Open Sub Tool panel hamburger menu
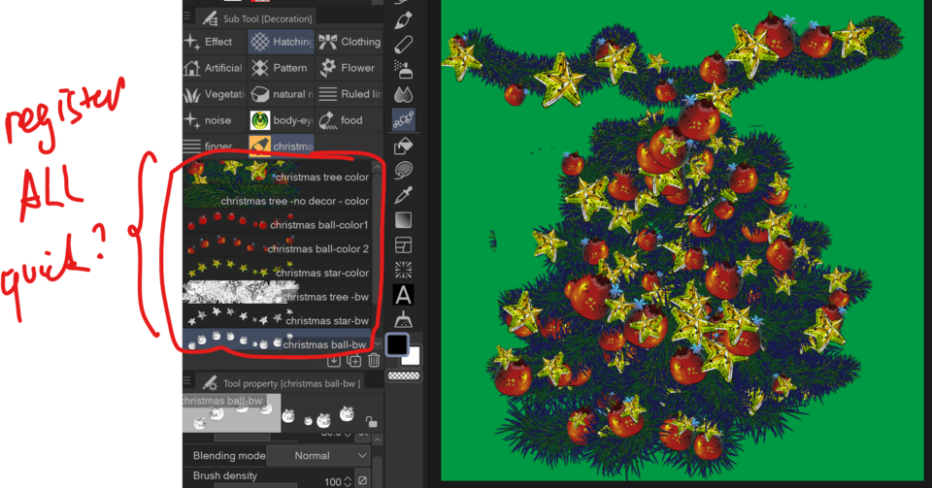This screenshot has height=488, width=932. pos(187,16)
